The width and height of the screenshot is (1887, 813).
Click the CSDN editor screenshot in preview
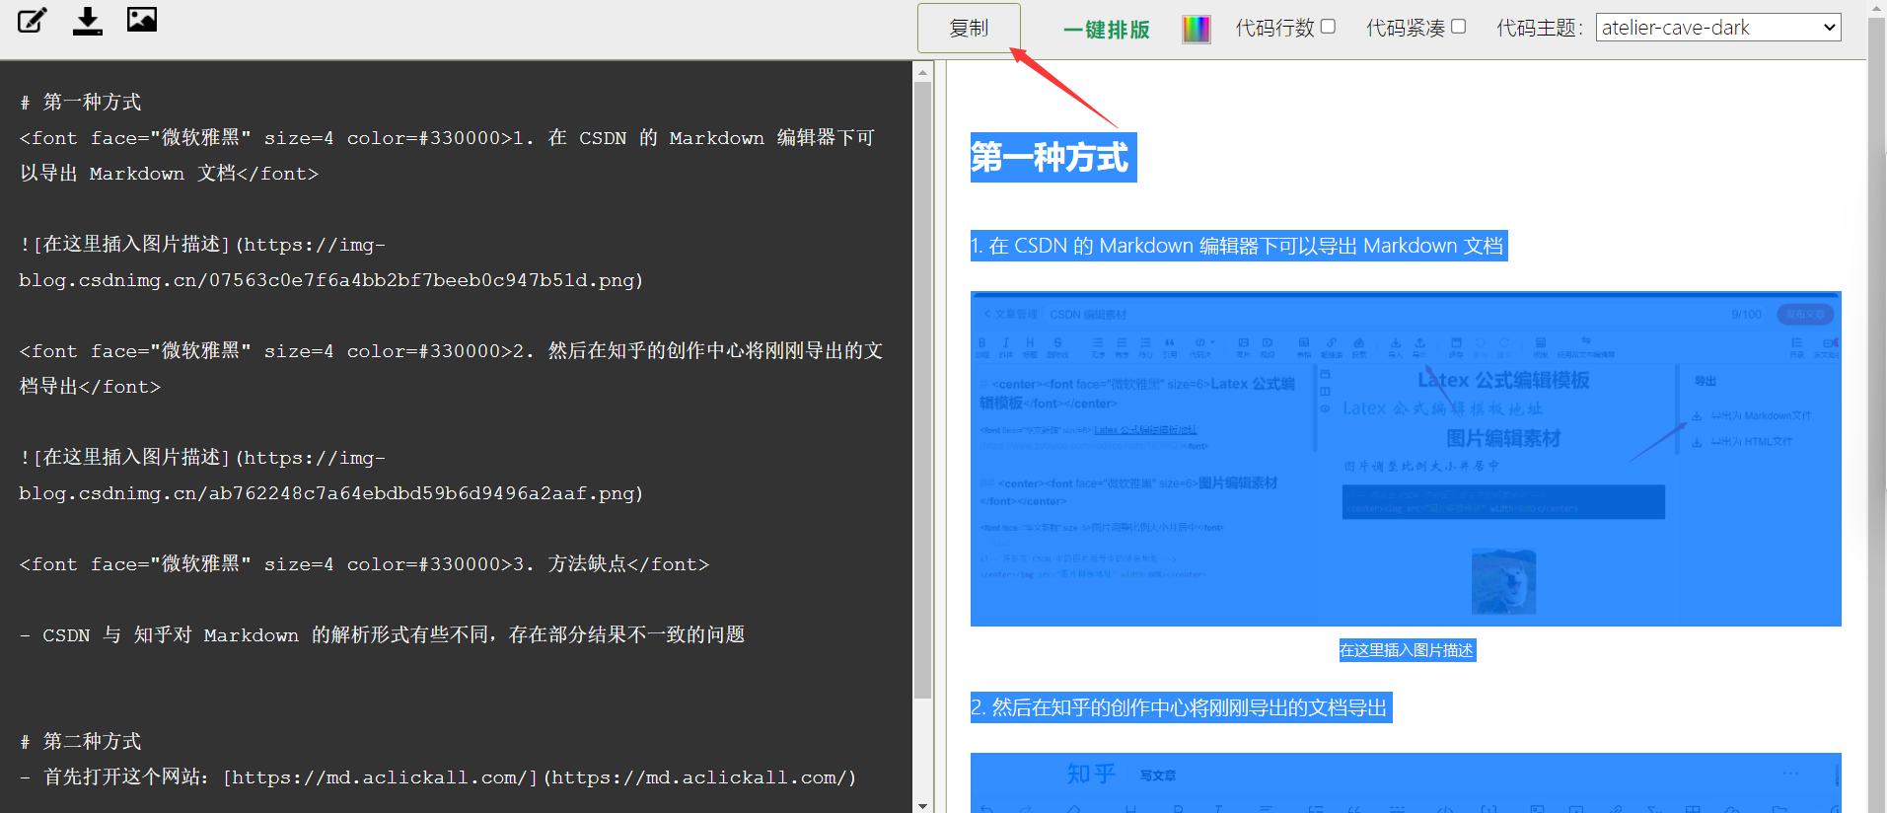1406,459
